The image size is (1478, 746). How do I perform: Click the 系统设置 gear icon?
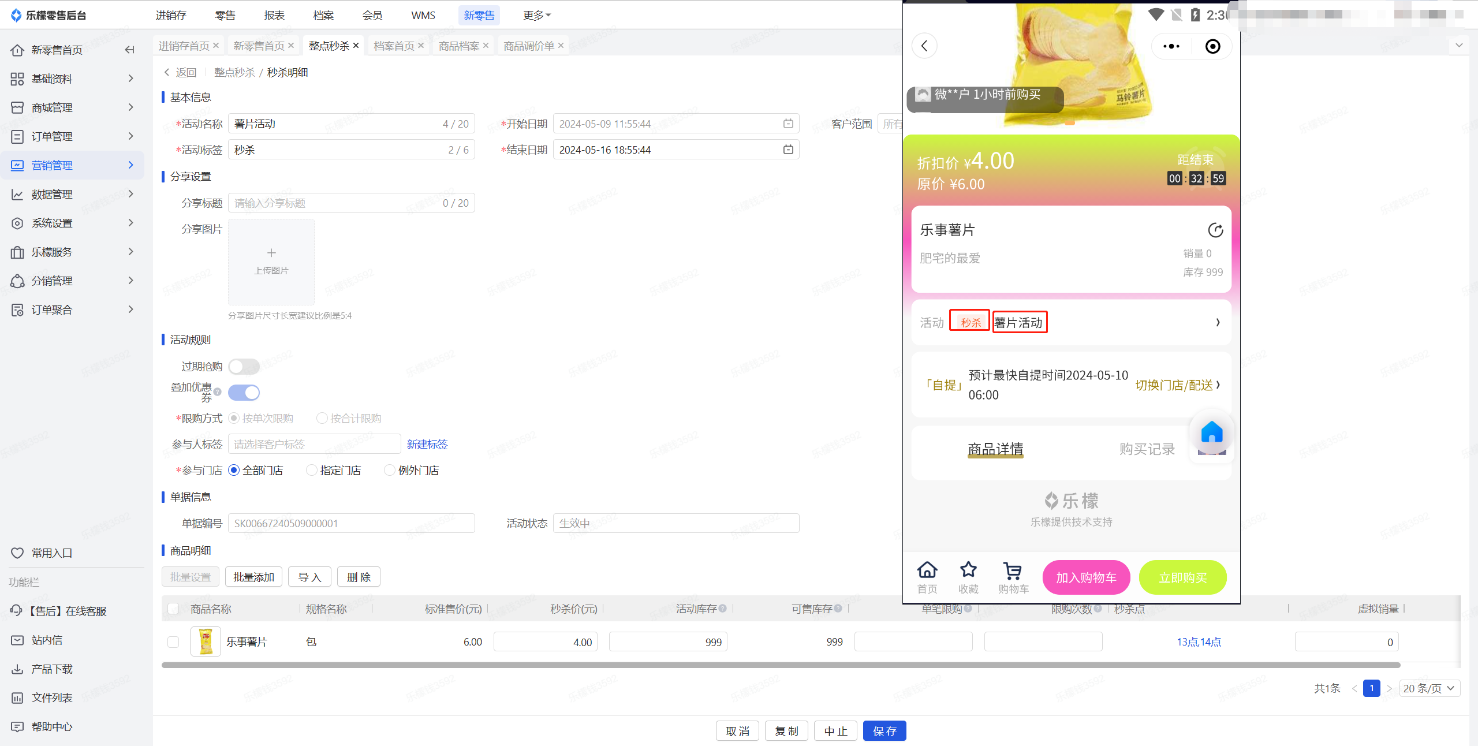pyautogui.click(x=17, y=223)
